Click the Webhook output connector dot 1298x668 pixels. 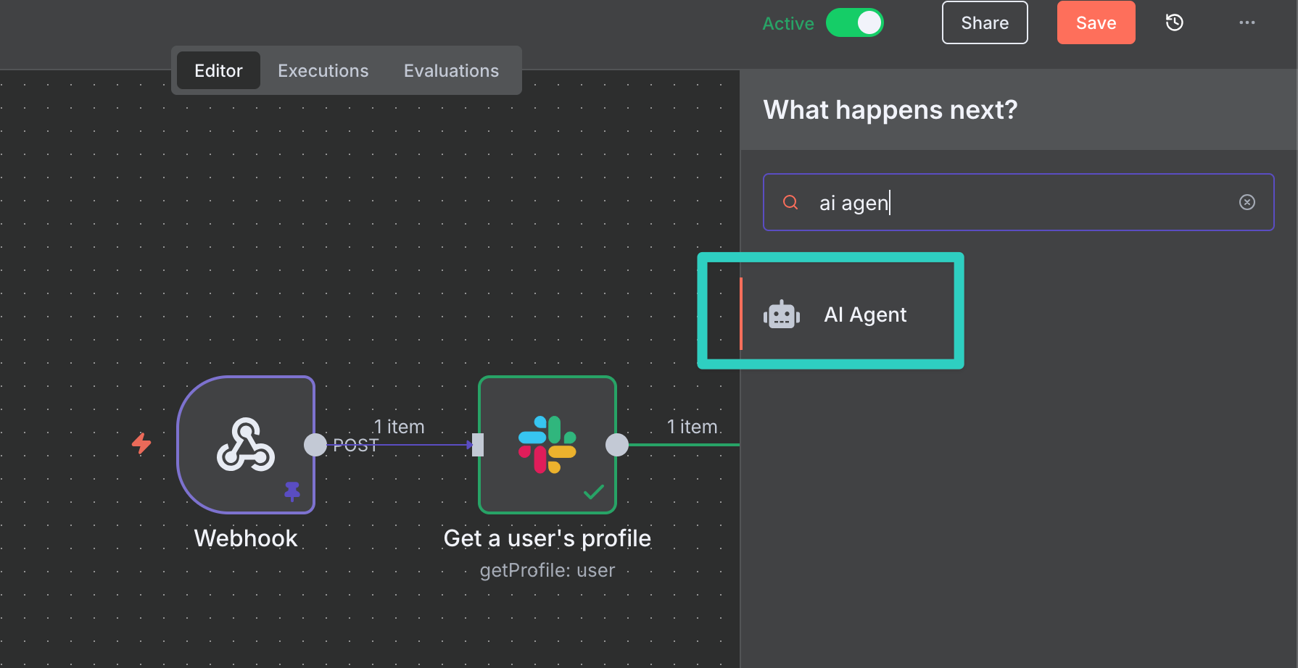tap(315, 445)
